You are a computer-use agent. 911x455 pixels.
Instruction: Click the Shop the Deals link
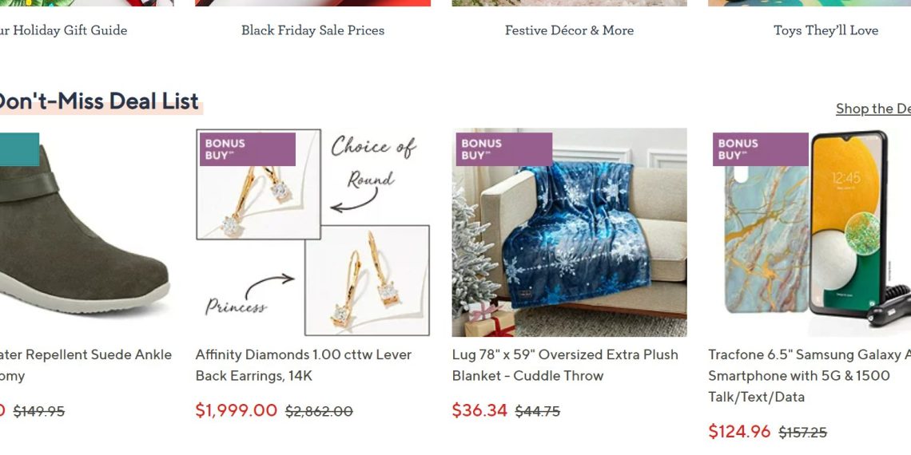(x=873, y=109)
